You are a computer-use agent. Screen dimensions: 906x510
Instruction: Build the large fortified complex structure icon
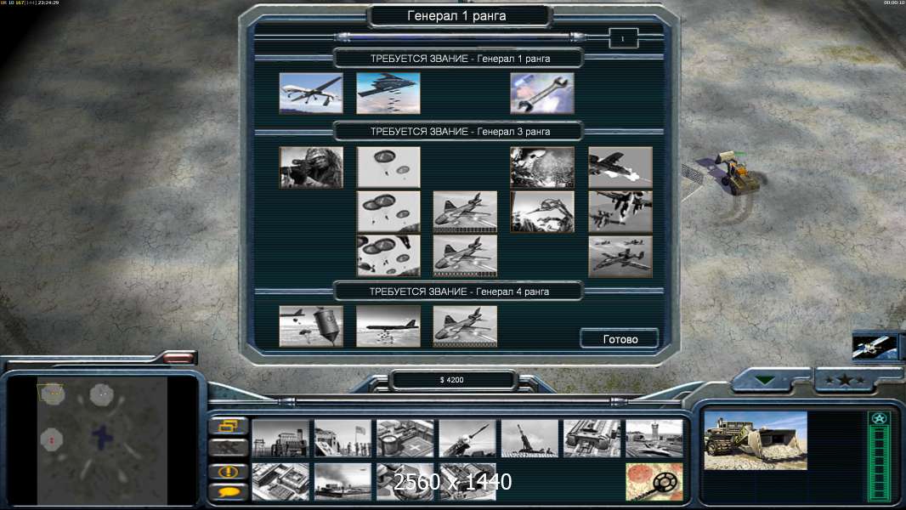pos(592,439)
